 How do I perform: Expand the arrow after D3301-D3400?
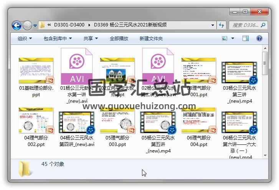tap(89, 25)
